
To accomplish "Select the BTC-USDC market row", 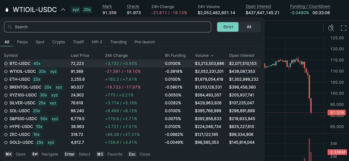I will (x=132, y=64).
